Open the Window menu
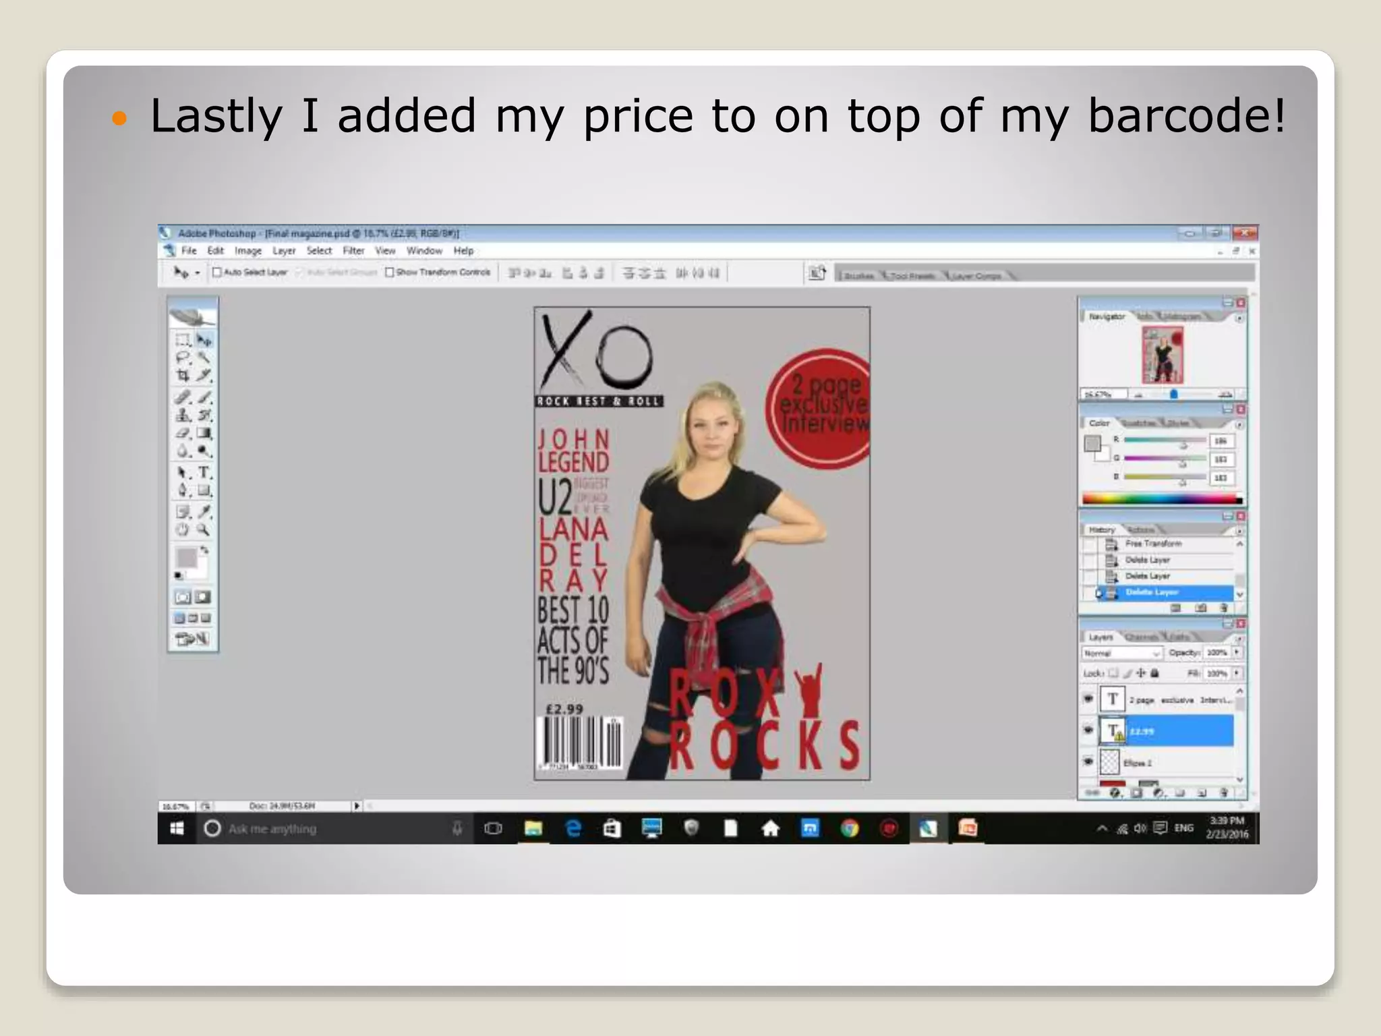 424,251
